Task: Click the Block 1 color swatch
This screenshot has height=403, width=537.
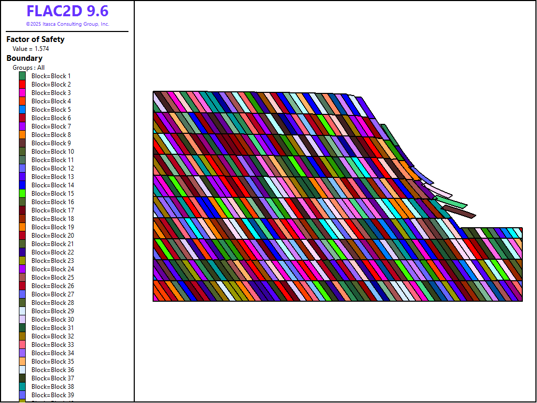Action: [x=23, y=76]
